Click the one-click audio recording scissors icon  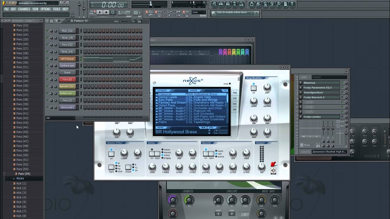pyautogui.click(x=272, y=4)
